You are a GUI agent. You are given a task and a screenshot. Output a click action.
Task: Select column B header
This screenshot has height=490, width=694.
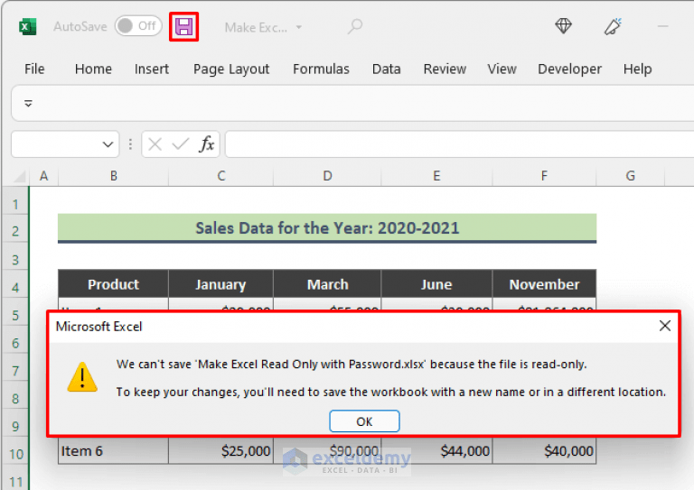[x=113, y=176]
